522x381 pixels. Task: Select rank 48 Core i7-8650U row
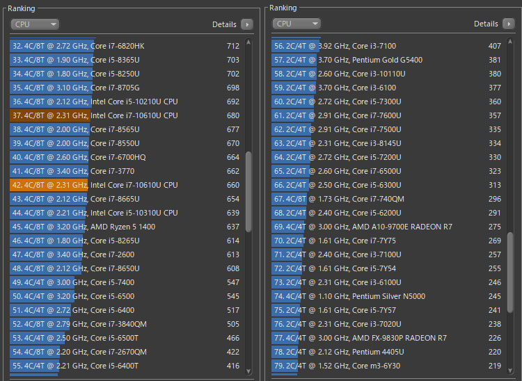[x=126, y=268]
